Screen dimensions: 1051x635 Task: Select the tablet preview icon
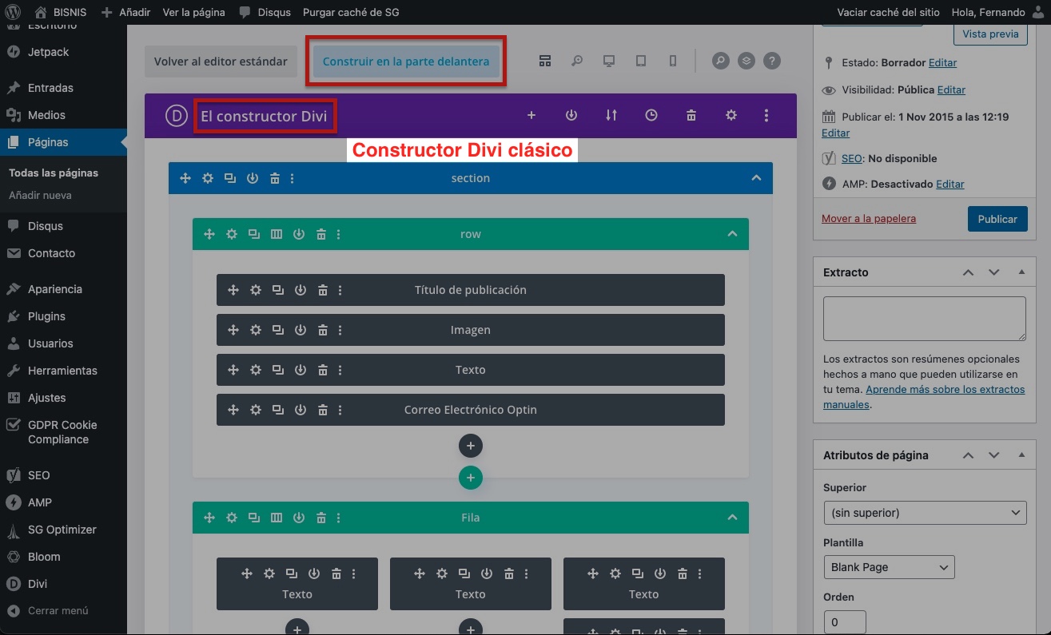(x=641, y=61)
